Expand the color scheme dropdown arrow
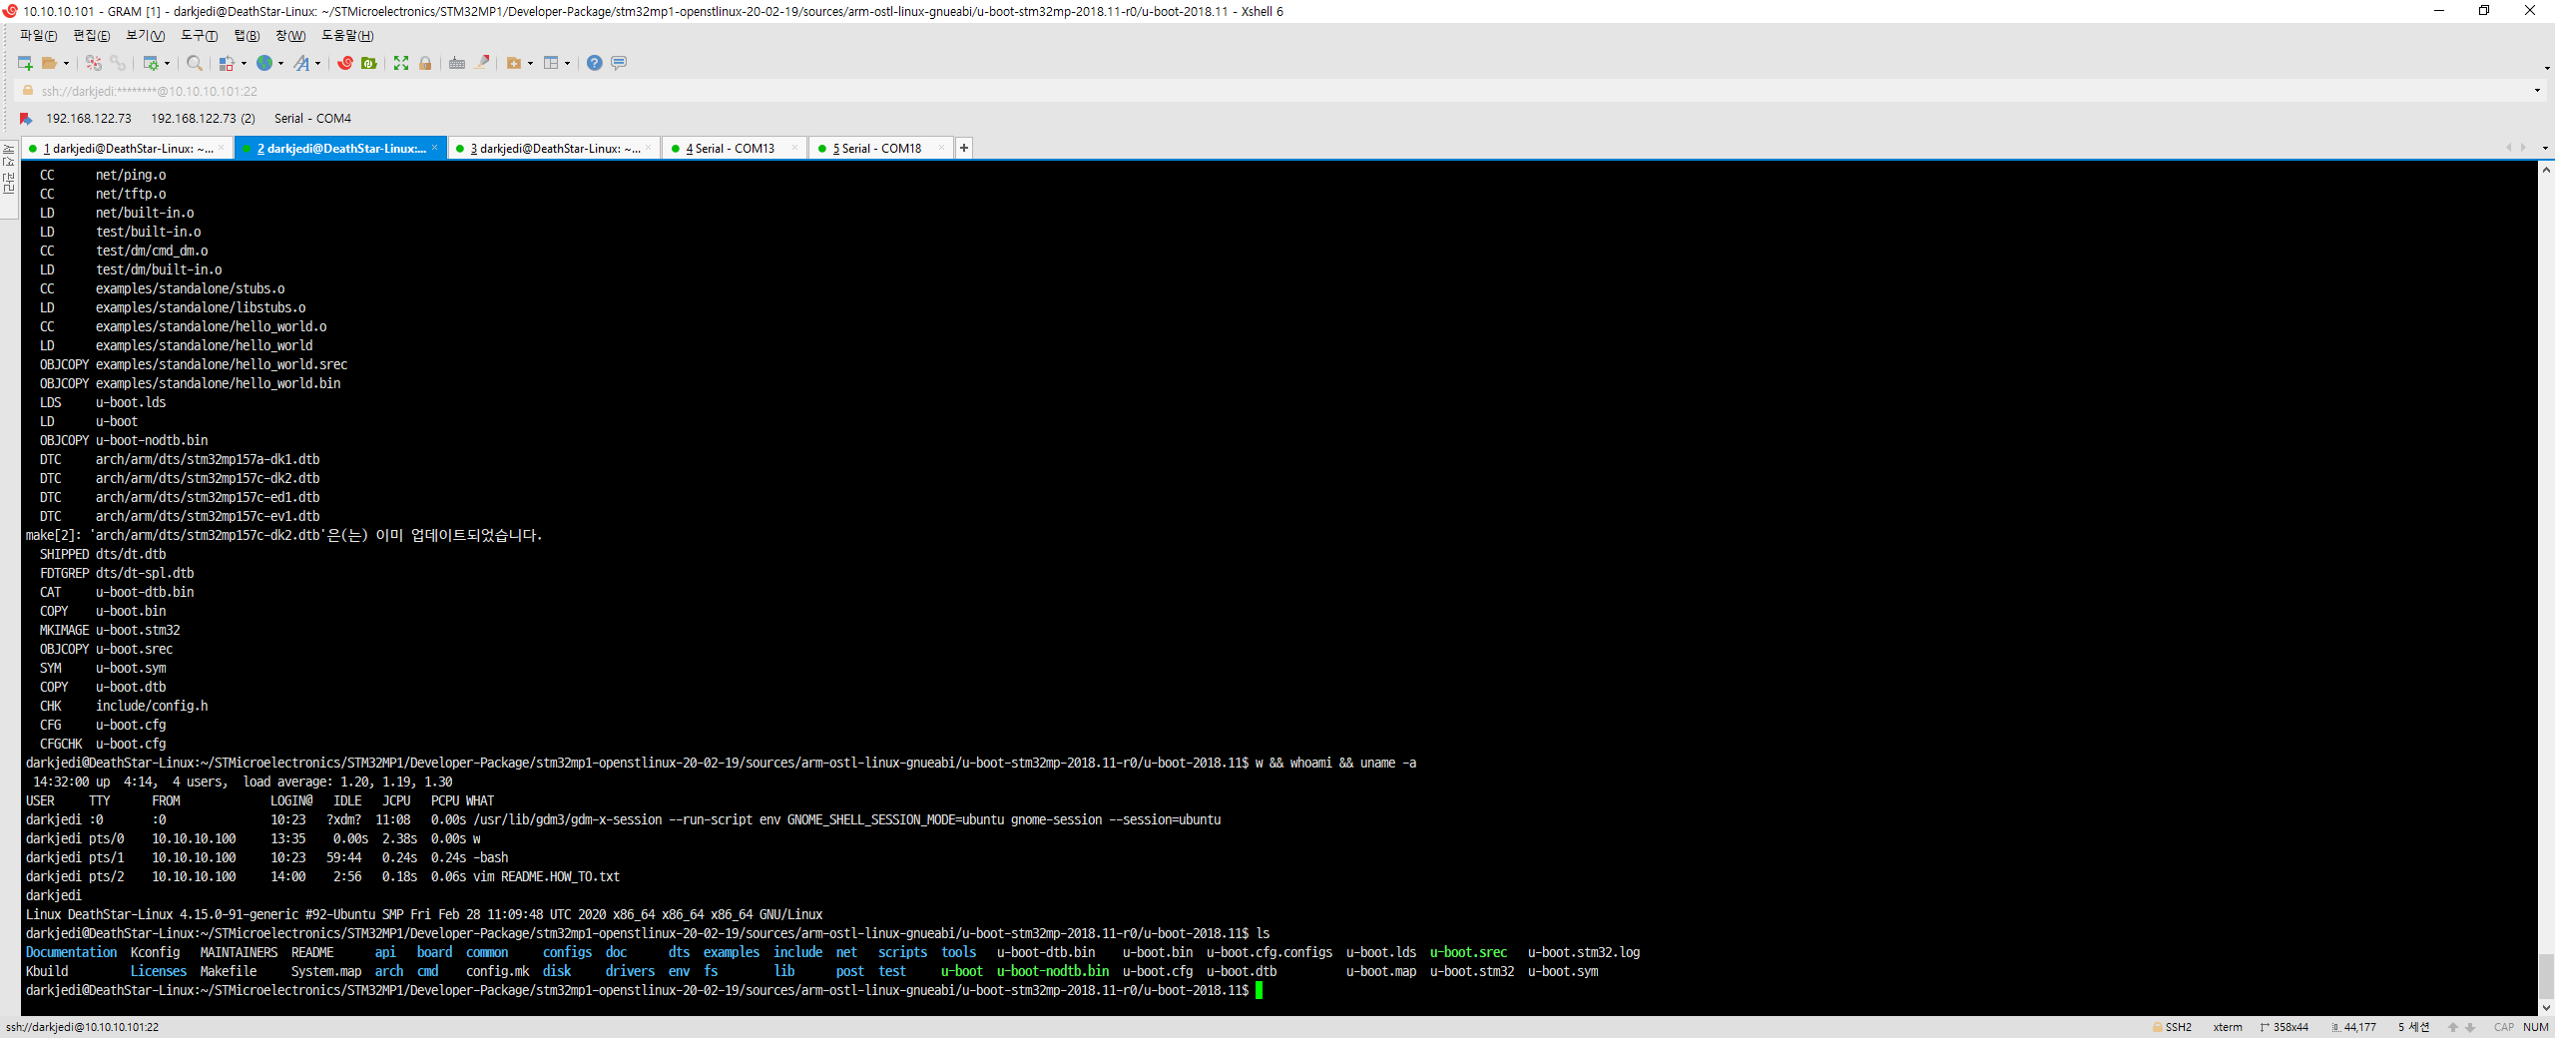Viewport: 2555px width, 1038px height. [245, 64]
